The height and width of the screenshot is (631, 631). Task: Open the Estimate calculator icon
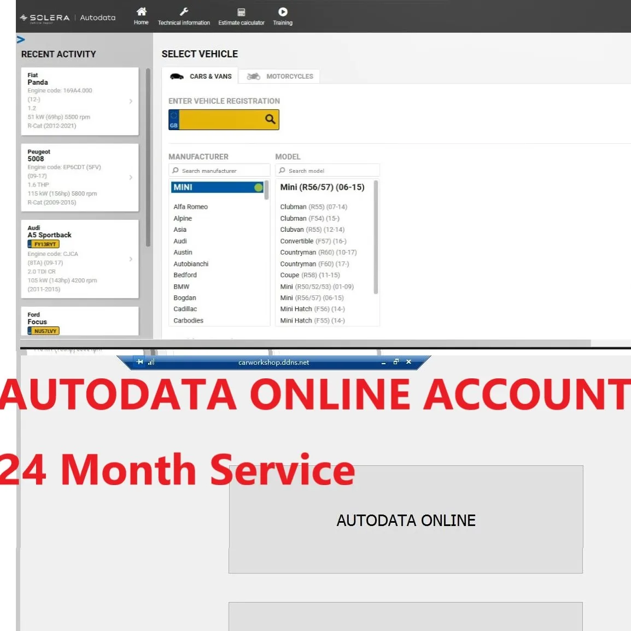(241, 11)
